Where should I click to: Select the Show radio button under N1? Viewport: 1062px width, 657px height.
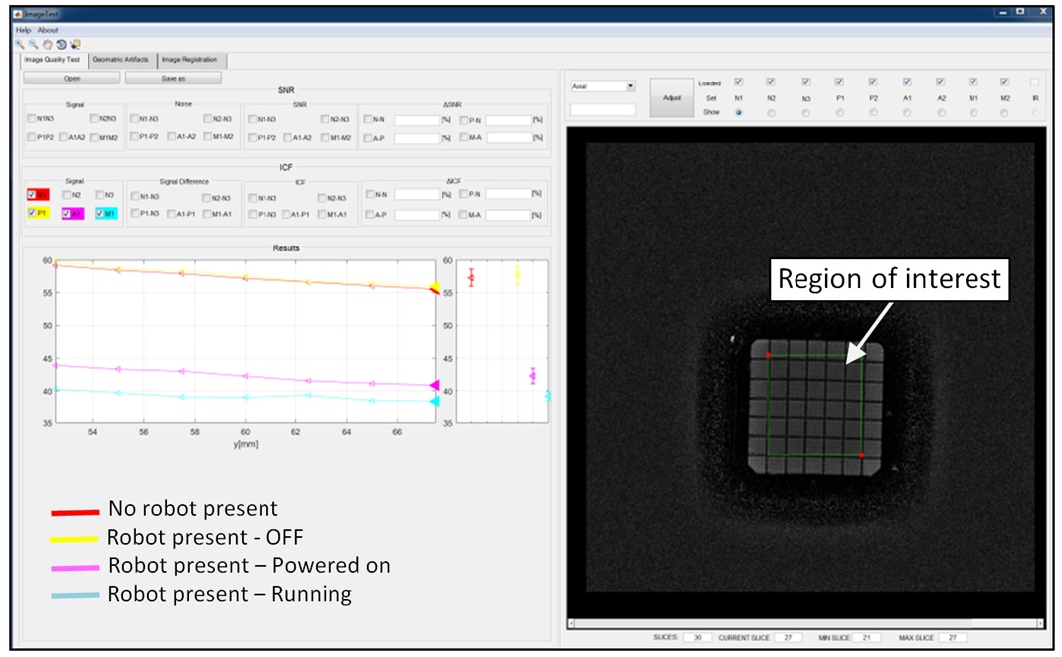click(x=738, y=113)
